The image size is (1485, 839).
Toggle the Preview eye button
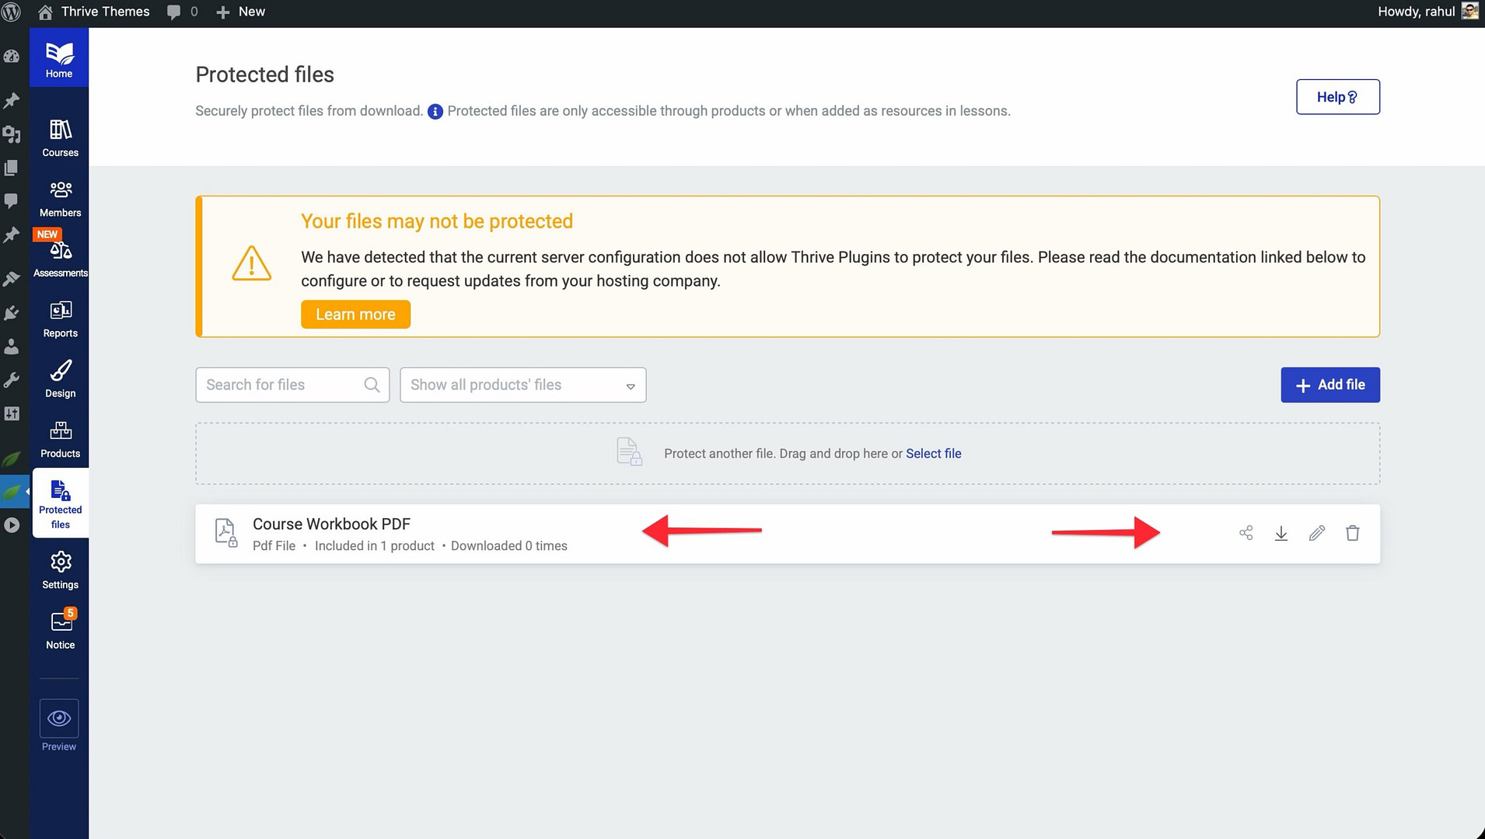coord(59,719)
